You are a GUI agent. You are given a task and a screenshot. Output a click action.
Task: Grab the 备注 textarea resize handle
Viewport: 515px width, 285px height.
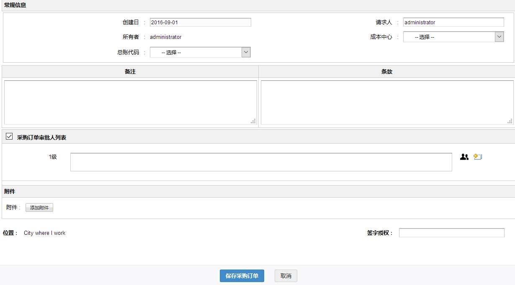253,121
